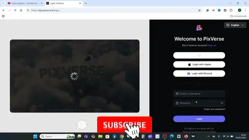The image size is (249, 140).
Task: Click the PixVerse camera logo icon
Action: (x=199, y=28)
